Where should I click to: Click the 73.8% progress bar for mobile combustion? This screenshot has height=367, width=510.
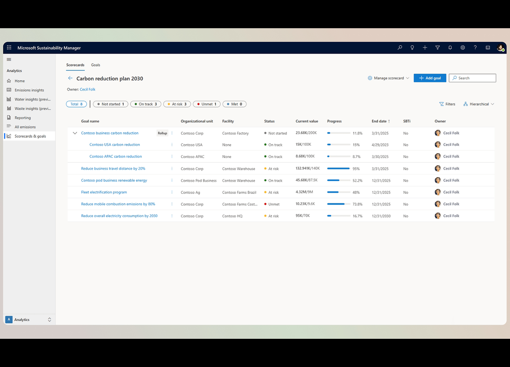click(339, 204)
